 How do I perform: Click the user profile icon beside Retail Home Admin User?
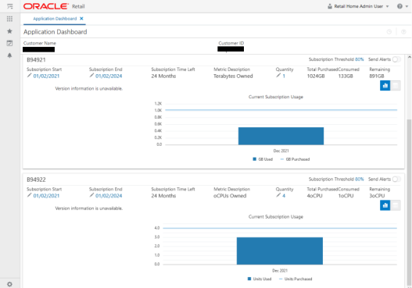330,6
